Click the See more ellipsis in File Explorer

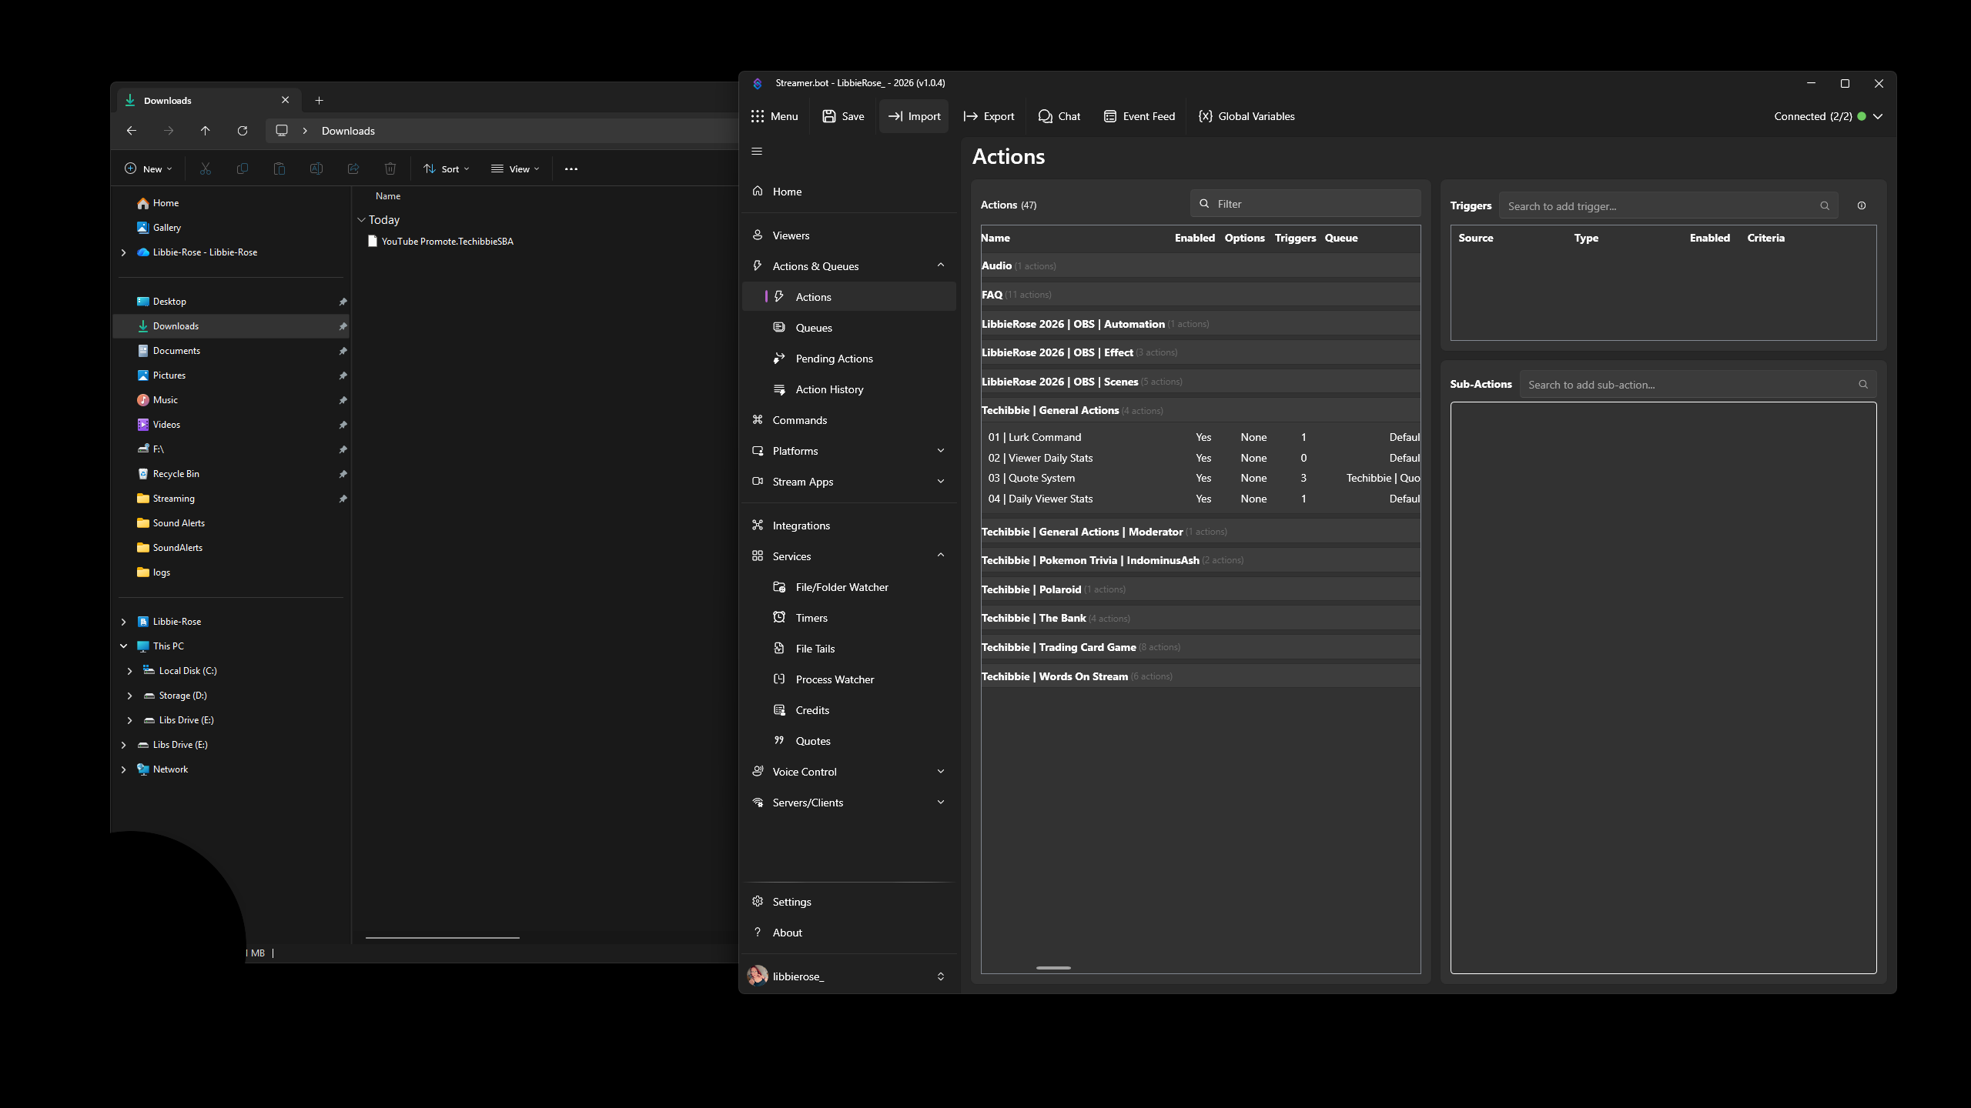[571, 169]
